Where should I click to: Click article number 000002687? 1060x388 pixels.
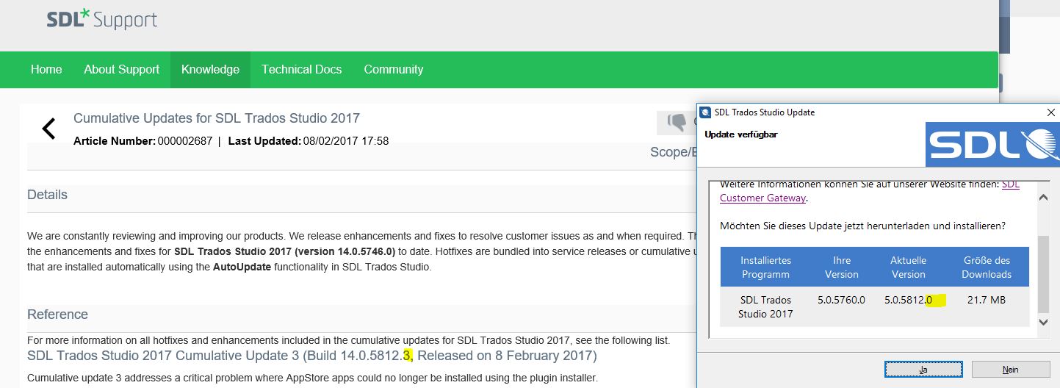coord(184,141)
